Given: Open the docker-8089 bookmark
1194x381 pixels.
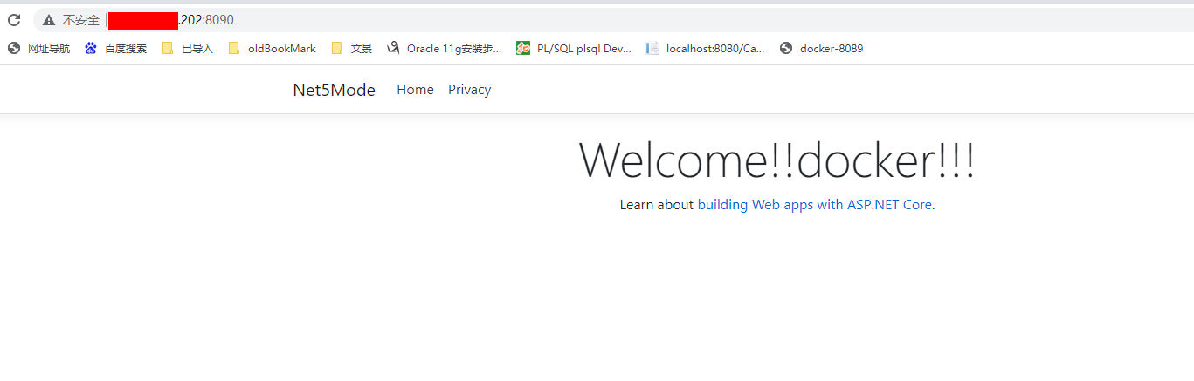Looking at the screenshot, I should [x=832, y=49].
